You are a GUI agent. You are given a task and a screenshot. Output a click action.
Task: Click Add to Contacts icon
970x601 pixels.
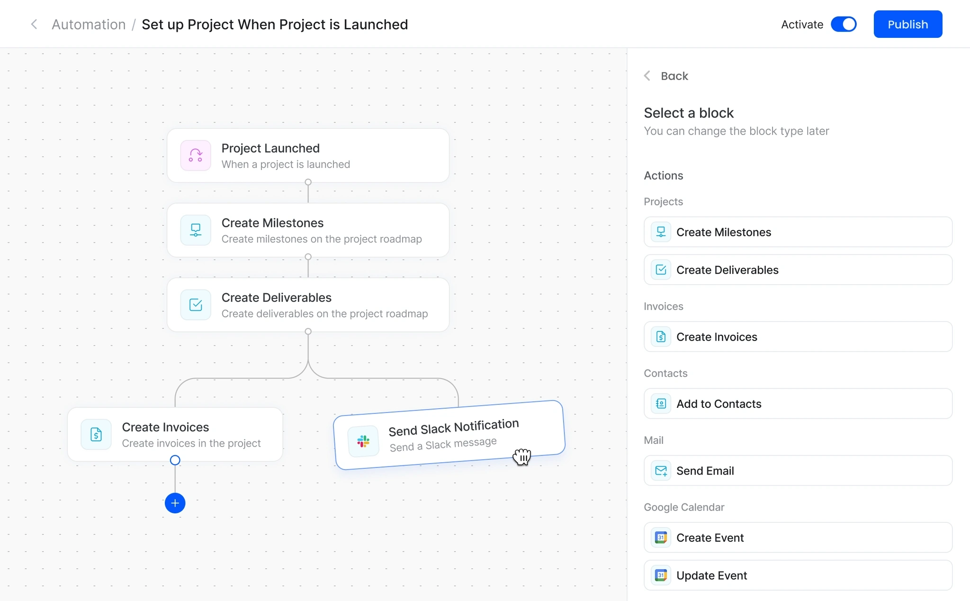point(661,404)
